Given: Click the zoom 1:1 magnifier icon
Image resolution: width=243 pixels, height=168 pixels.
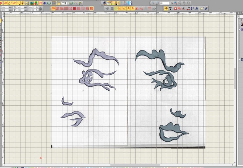Looking at the screenshot, I should coord(158,3).
